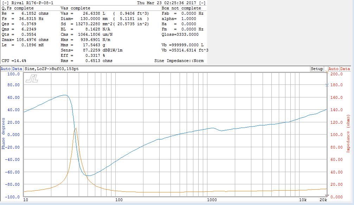Click the 'Rival R176-P-08-1' title text
Screen dimensions: 354x205
(x=32, y=3)
